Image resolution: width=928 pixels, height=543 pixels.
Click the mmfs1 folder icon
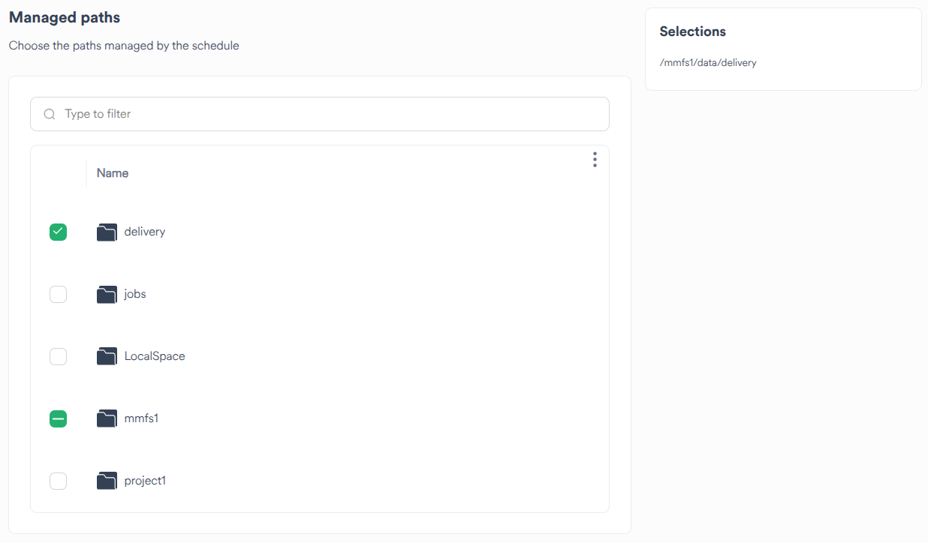click(107, 418)
